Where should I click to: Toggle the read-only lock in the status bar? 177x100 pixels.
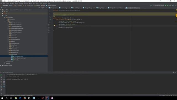click(x=171, y=95)
